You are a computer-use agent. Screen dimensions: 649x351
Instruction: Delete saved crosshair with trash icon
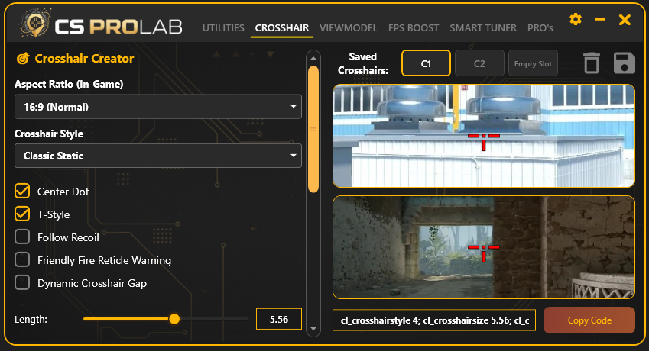(x=592, y=63)
